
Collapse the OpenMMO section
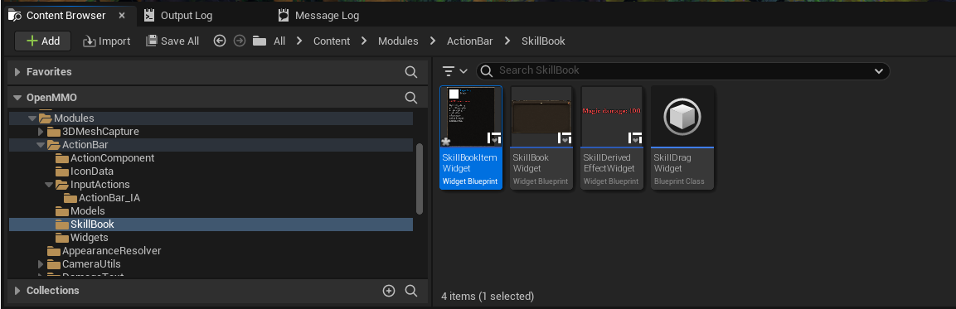(x=17, y=98)
